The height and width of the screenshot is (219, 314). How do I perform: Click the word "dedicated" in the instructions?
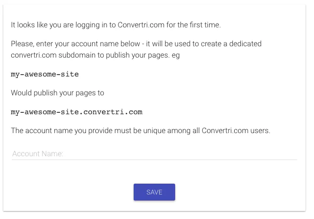(x=245, y=44)
